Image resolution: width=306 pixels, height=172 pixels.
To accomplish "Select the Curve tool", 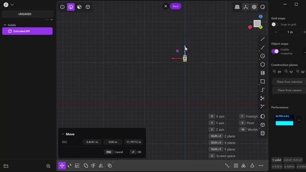I will point(262,48).
